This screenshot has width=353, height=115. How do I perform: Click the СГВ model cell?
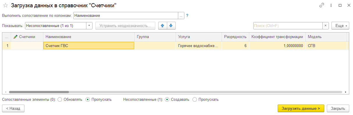tap(326, 46)
